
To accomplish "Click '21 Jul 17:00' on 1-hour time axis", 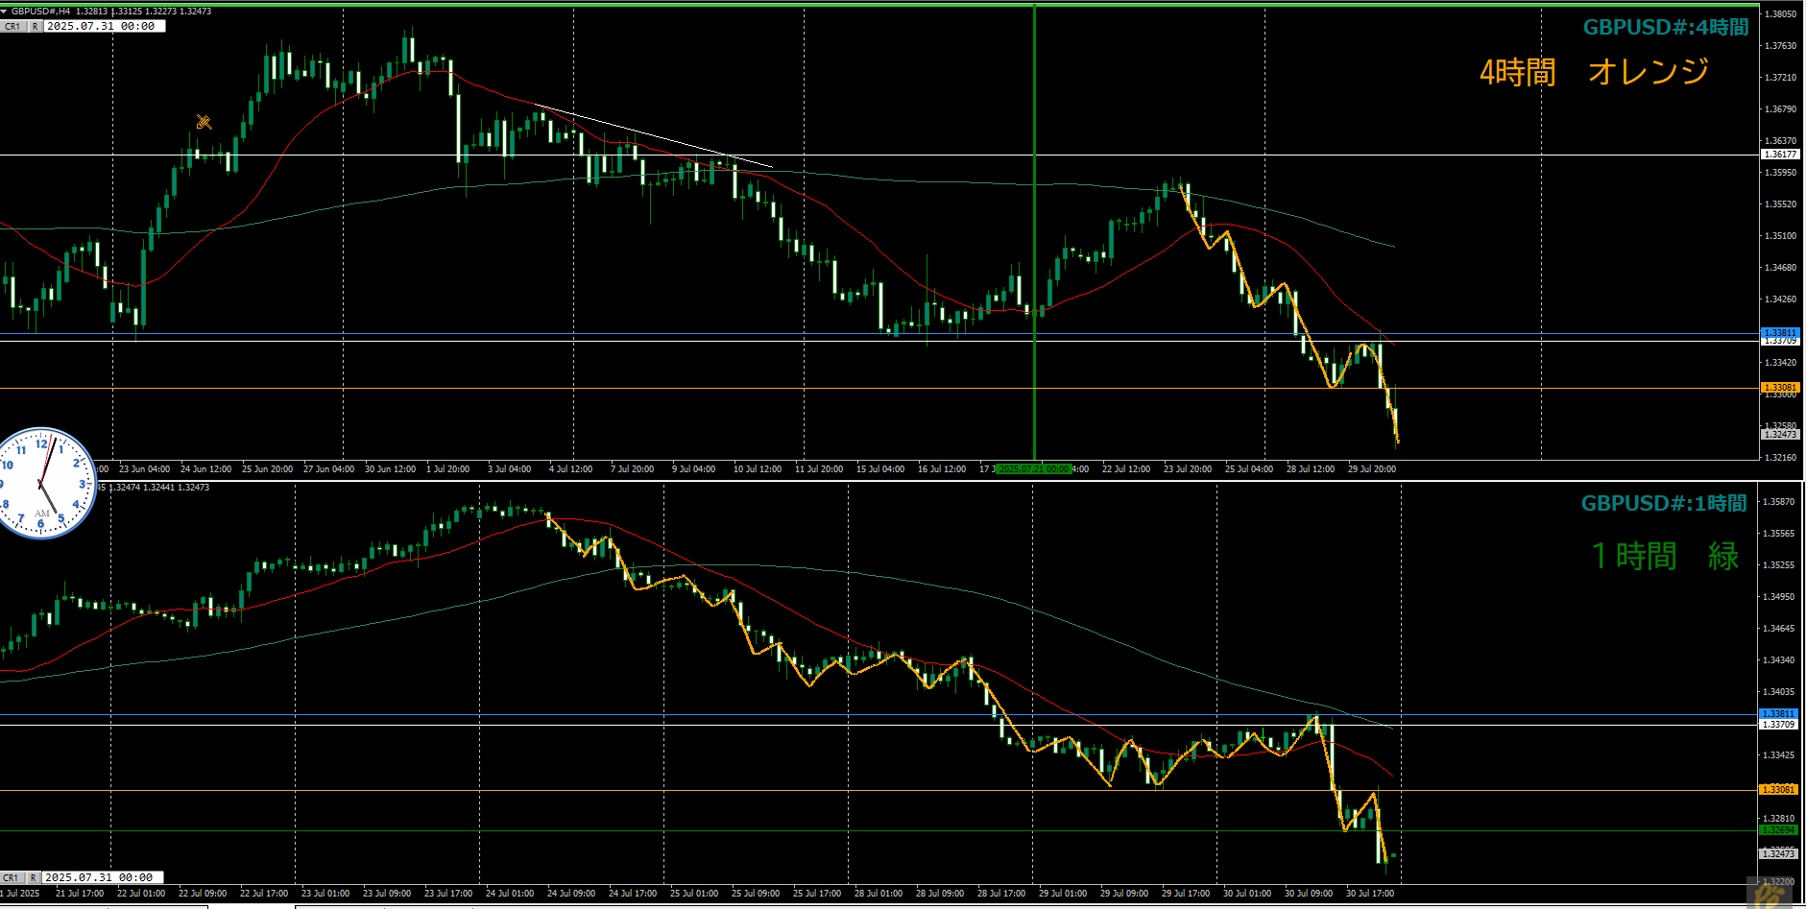I will click(x=80, y=894).
